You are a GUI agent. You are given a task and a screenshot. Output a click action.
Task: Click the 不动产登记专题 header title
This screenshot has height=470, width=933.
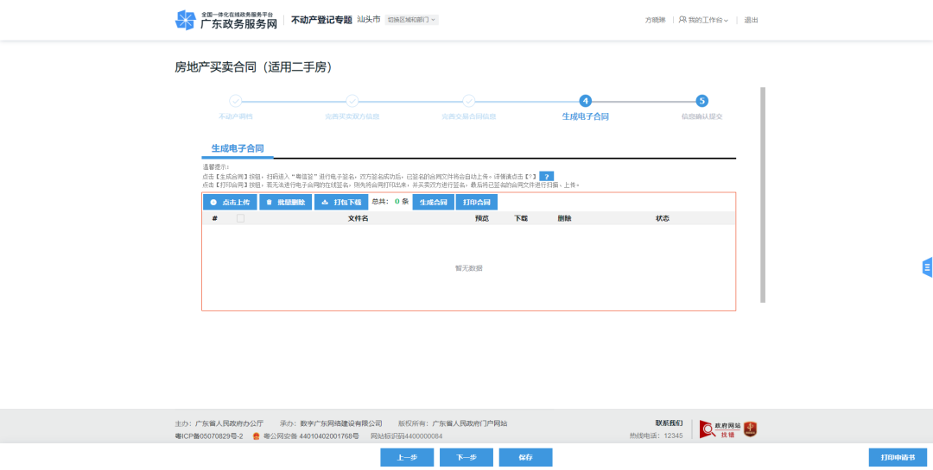(x=321, y=20)
